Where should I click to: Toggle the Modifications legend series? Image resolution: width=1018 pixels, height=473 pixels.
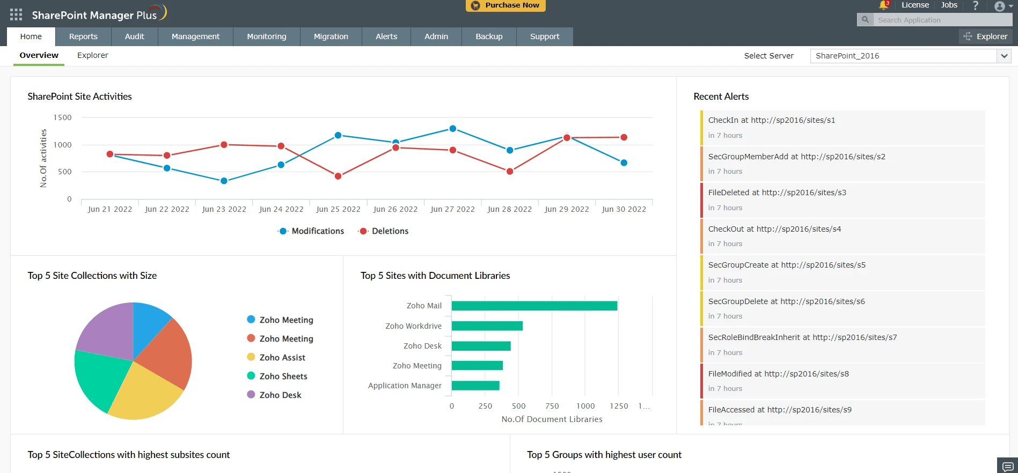311,231
